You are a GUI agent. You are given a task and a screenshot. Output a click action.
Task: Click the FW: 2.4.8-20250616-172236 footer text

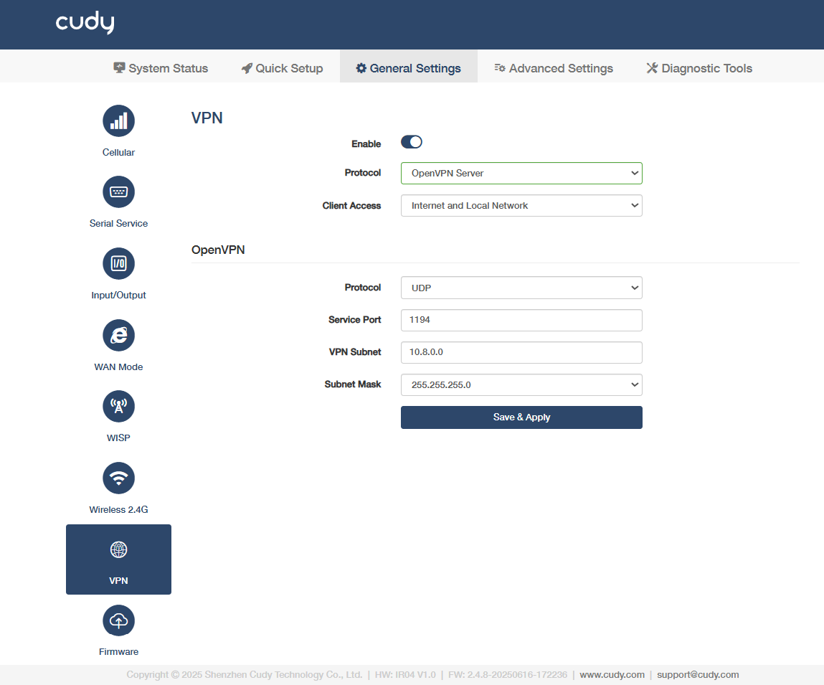point(508,674)
